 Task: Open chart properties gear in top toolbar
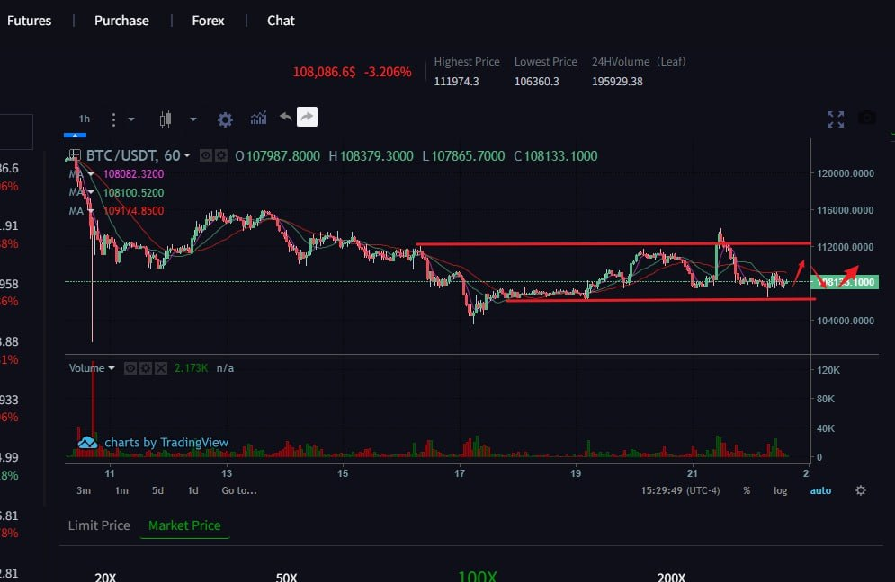click(x=225, y=119)
